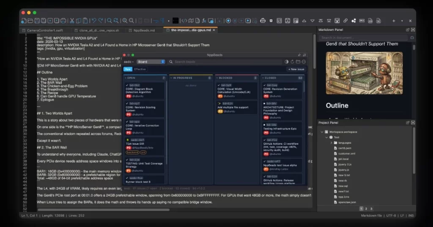Click the blue macro record button icon
This screenshot has width=433, height=227.
[x=228, y=21]
